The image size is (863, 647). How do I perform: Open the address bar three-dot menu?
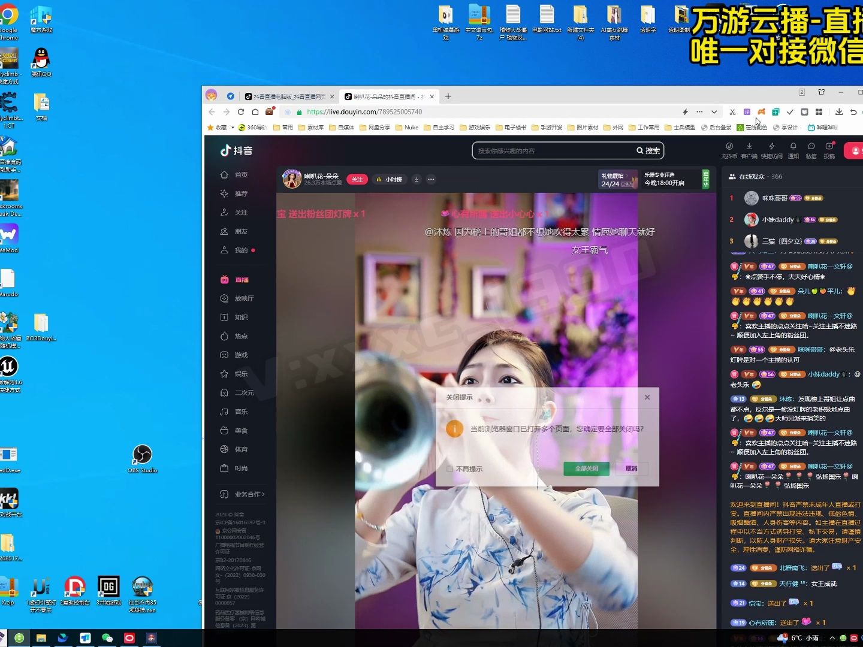(x=699, y=112)
